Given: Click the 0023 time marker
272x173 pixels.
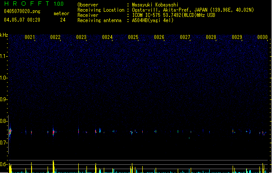Looking at the screenshot, I should [x=81, y=37].
